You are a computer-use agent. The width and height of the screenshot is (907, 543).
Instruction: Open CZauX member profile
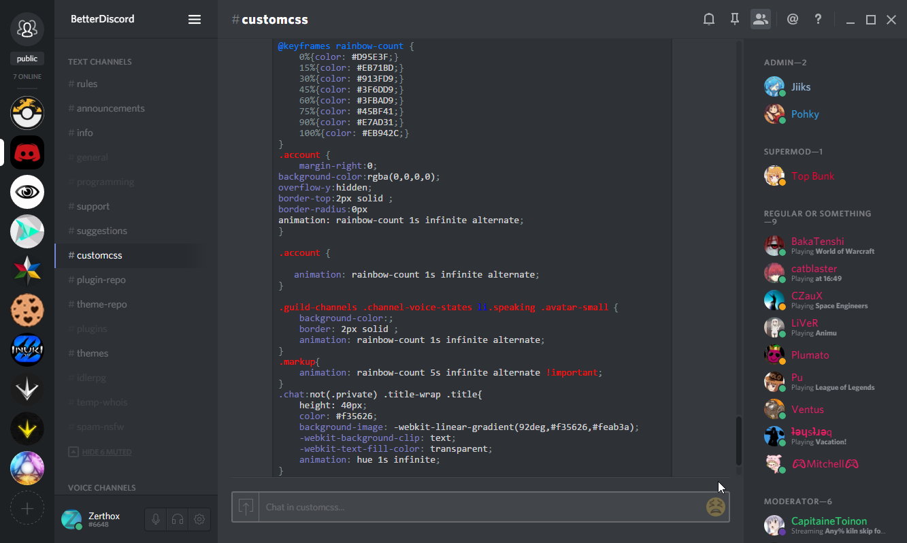(x=825, y=300)
